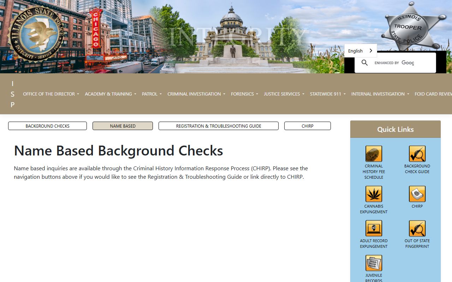Expand Office of the Director menu
Viewport: 452px width, 282px height.
51,94
